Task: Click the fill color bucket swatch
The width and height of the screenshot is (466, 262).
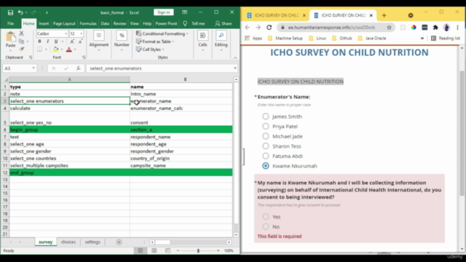Action: (x=55, y=49)
